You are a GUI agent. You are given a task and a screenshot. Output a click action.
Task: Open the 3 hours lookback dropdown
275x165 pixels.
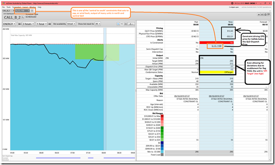pyautogui.click(x=28, y=24)
